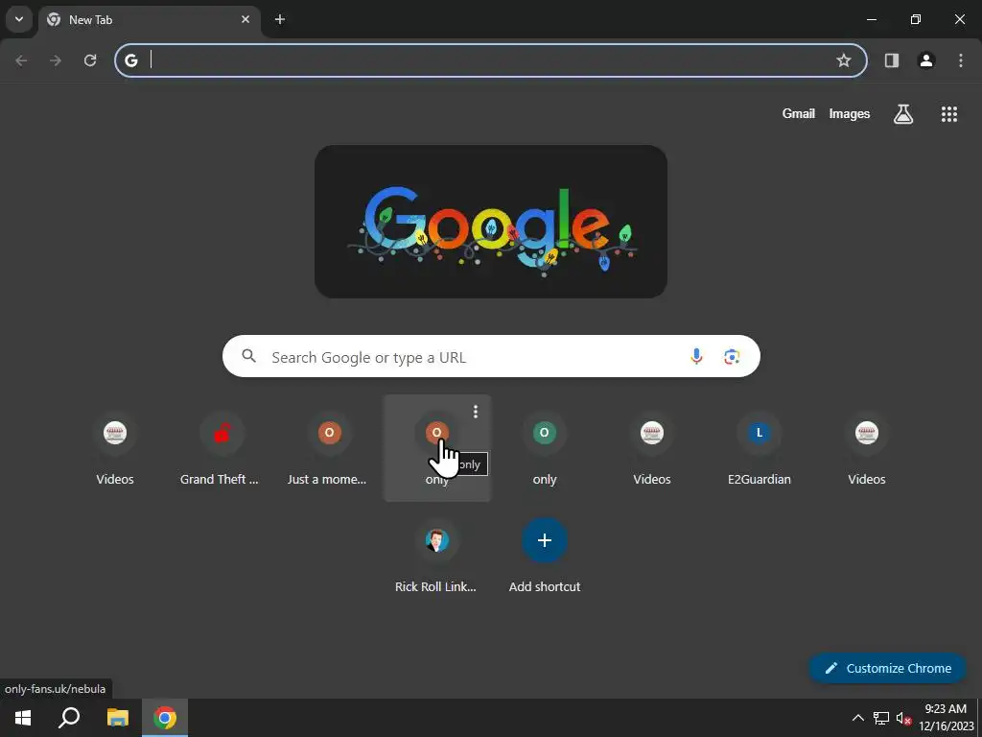Open the Just a mome... shortcut

tap(330, 448)
